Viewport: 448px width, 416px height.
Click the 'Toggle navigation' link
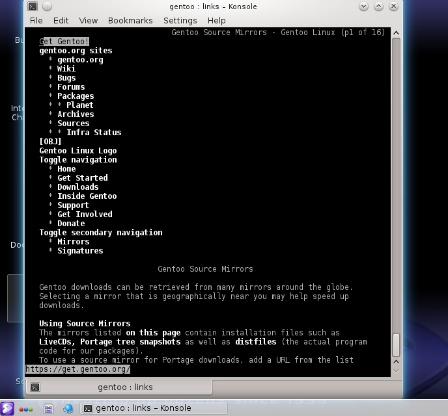point(78,160)
